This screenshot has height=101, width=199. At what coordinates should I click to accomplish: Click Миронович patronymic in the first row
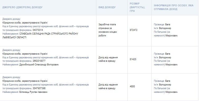point(172,36)
